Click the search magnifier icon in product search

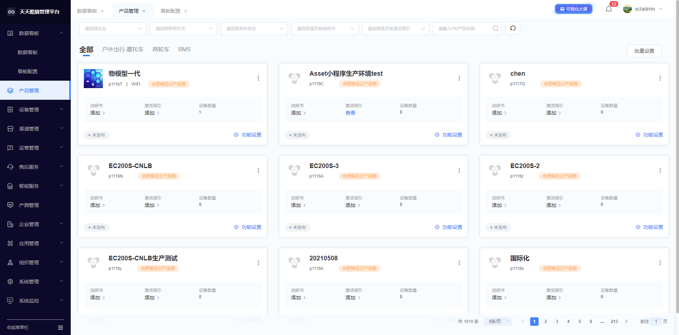tap(495, 29)
